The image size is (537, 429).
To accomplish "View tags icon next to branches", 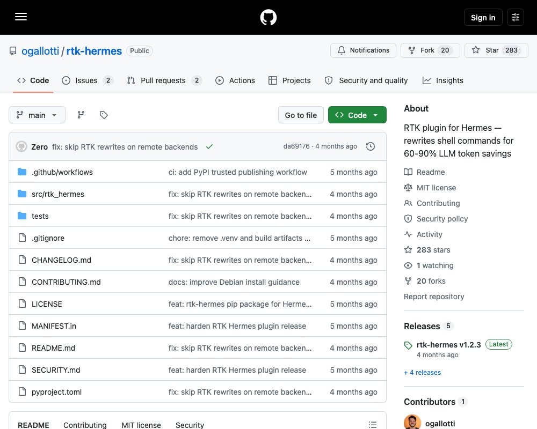I will 104,115.
